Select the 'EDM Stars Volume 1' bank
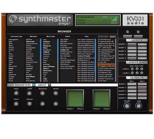Screen dimensions: 154x139 click(x=85, y=54)
